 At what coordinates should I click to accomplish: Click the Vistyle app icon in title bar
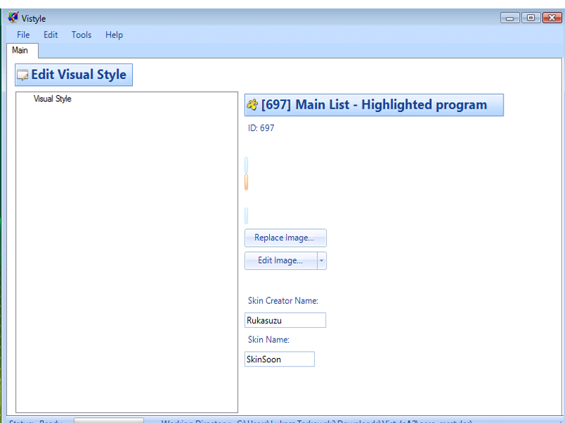click(x=13, y=17)
